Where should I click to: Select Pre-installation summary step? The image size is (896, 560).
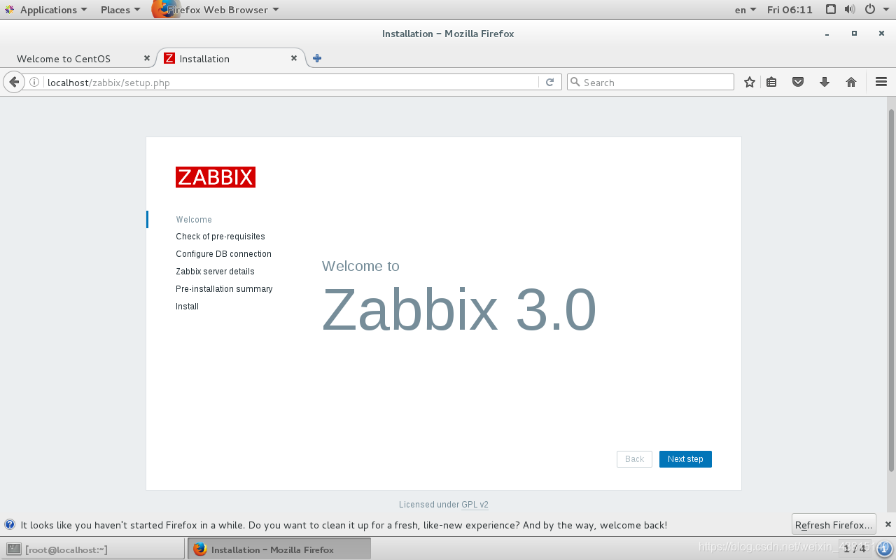point(224,289)
